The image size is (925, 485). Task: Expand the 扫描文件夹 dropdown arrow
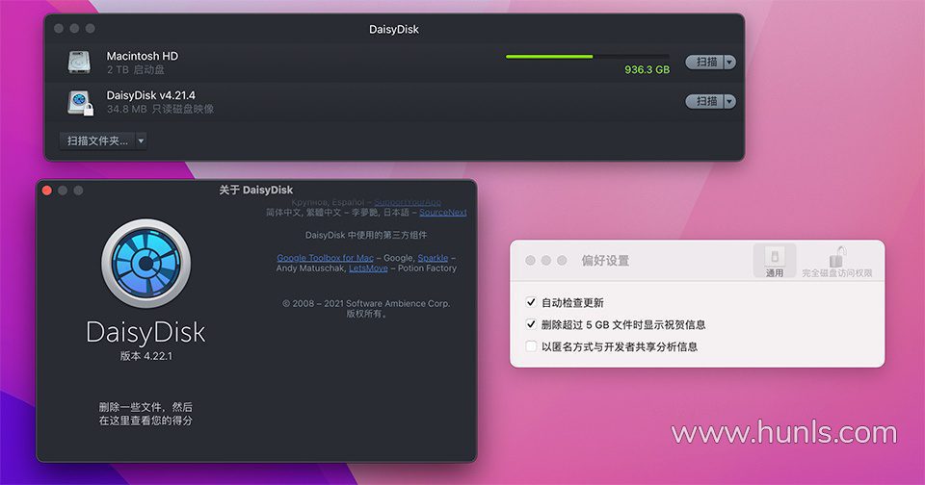(141, 140)
